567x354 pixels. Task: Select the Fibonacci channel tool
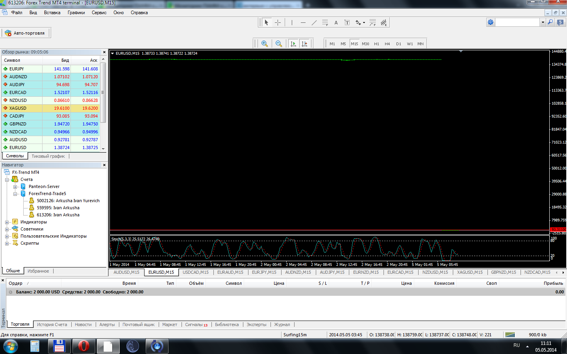372,22
